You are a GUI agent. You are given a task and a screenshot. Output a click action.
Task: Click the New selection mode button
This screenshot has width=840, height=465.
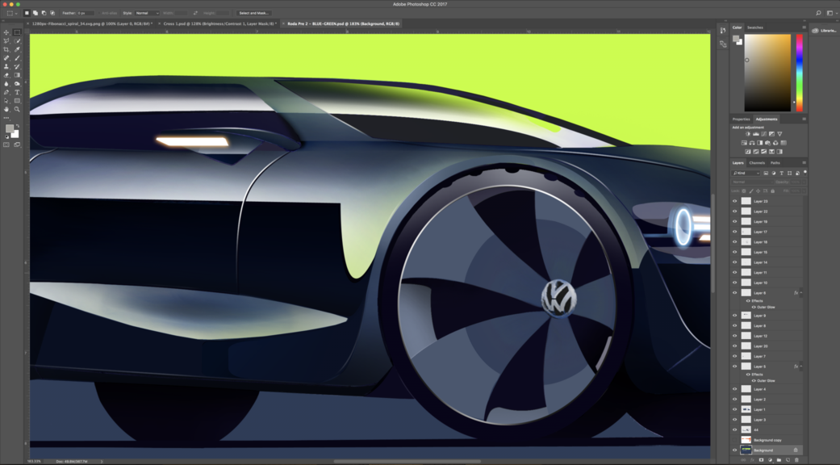point(27,13)
